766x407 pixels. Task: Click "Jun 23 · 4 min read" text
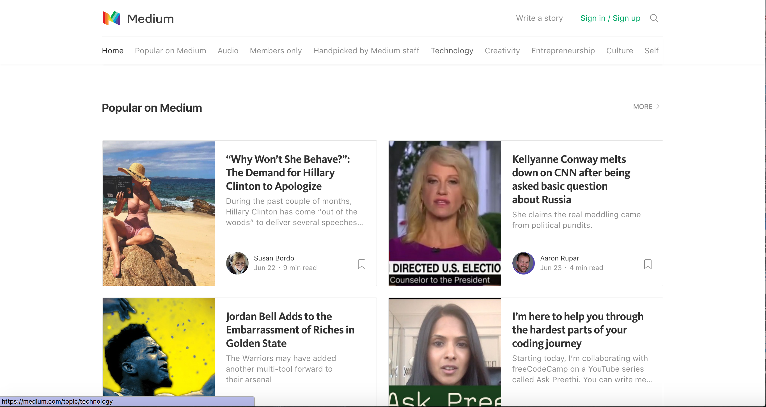tap(572, 268)
